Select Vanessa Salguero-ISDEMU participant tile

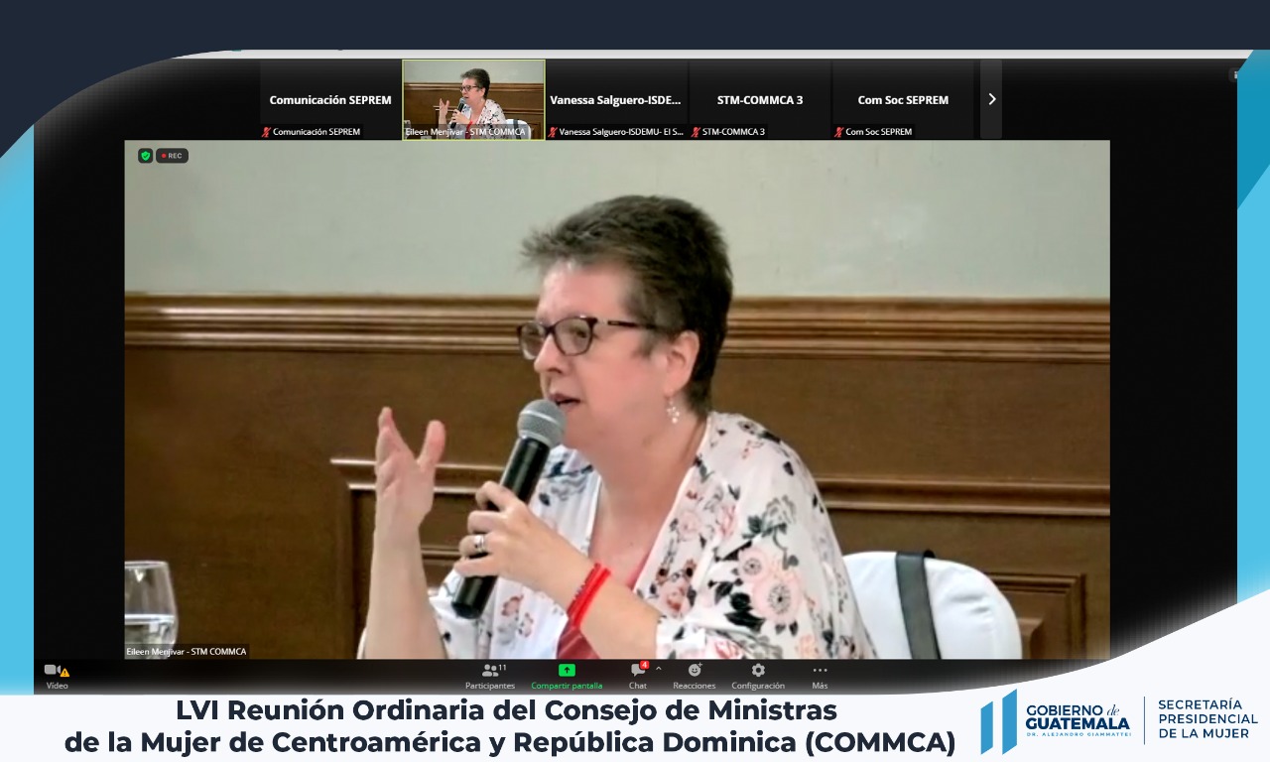(616, 99)
